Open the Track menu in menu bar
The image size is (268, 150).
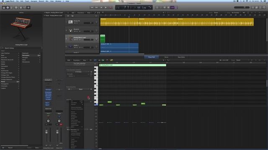click(27, 1)
